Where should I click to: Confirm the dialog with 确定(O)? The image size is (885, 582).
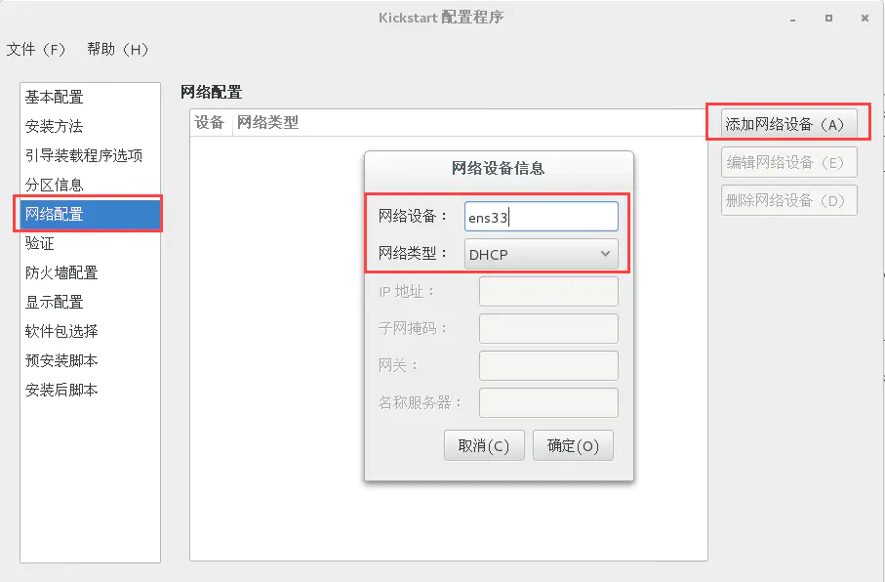[573, 445]
